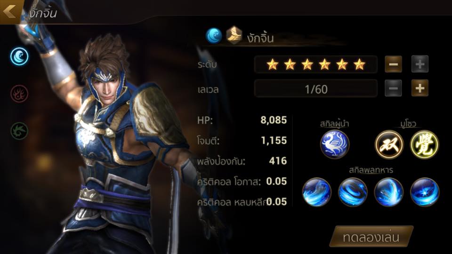452x254 pixels.
Task: Select the red fire element form
Action: tap(19, 94)
